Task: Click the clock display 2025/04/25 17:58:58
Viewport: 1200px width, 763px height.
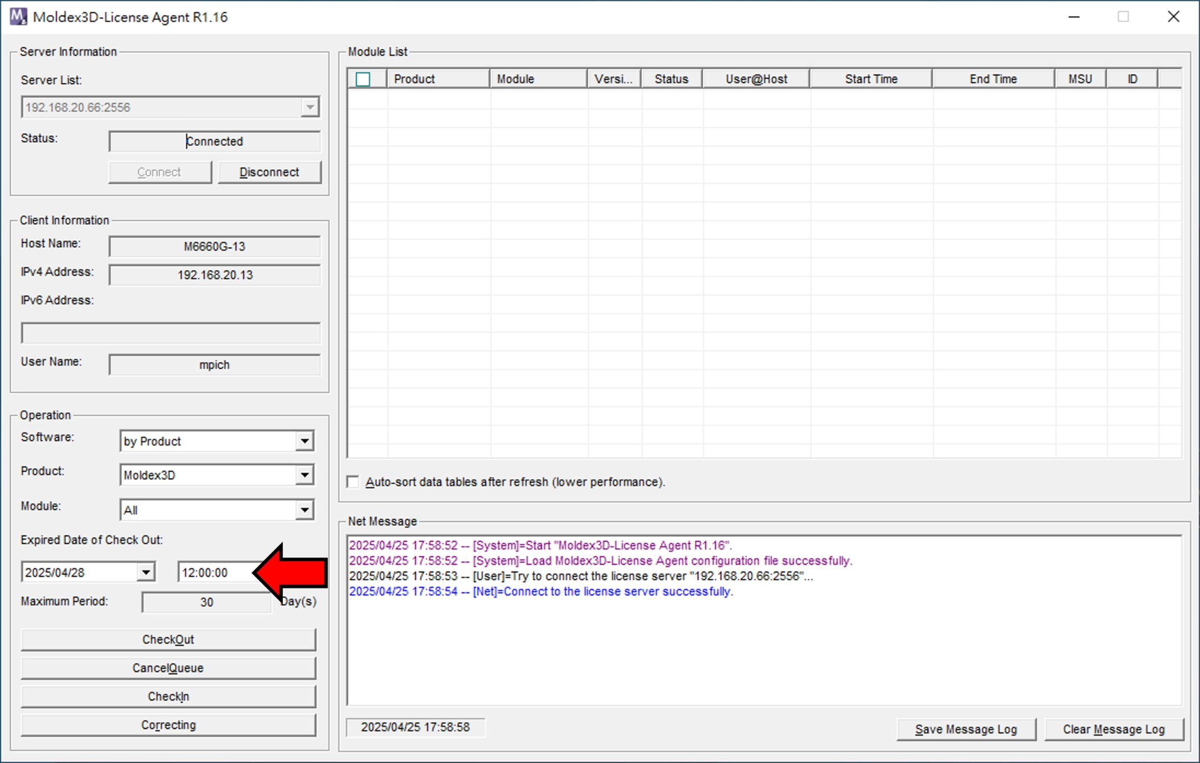Action: (416, 727)
